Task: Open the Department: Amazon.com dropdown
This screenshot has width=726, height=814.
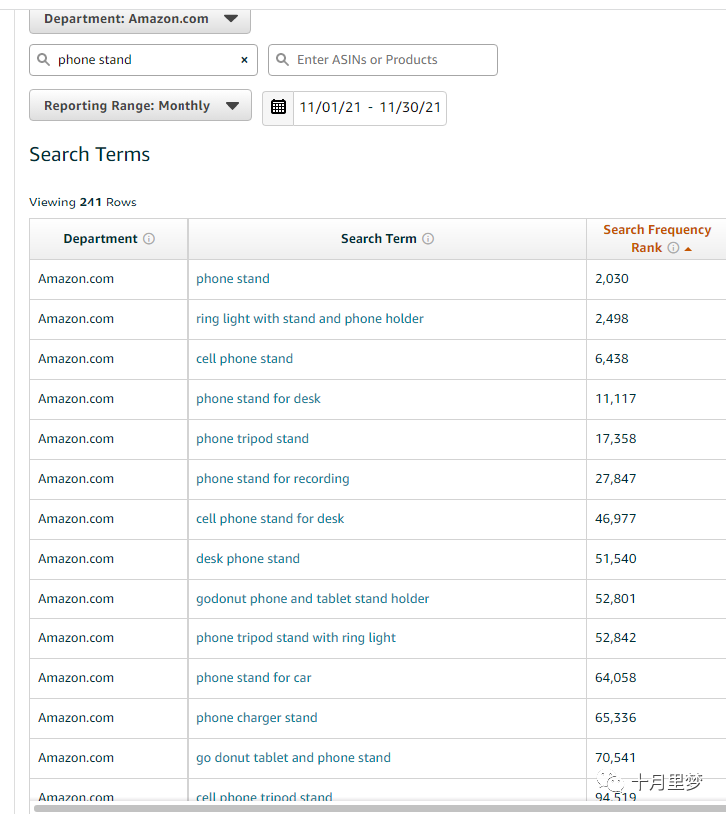Action: point(141,19)
